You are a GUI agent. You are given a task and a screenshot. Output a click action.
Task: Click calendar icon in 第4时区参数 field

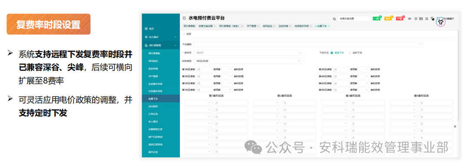pyautogui.click(x=335, y=76)
